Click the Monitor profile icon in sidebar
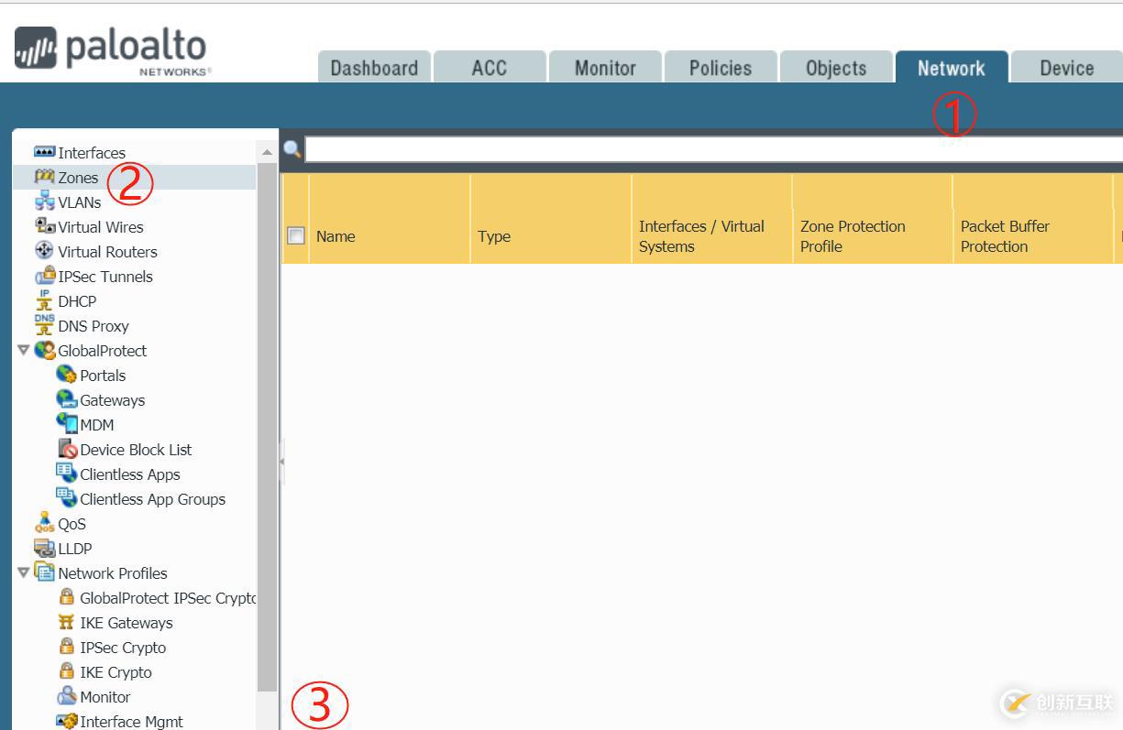Screen dimensions: 1123x730 pyautogui.click(x=66, y=696)
